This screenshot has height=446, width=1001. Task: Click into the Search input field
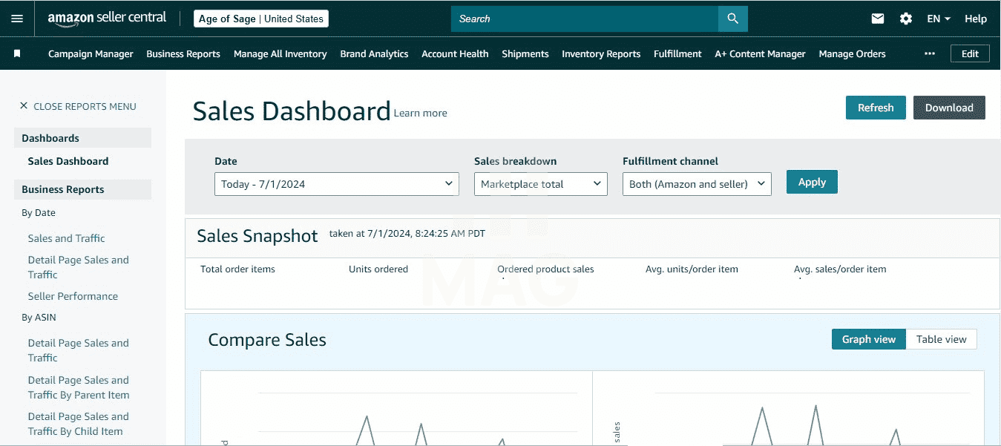pos(585,19)
